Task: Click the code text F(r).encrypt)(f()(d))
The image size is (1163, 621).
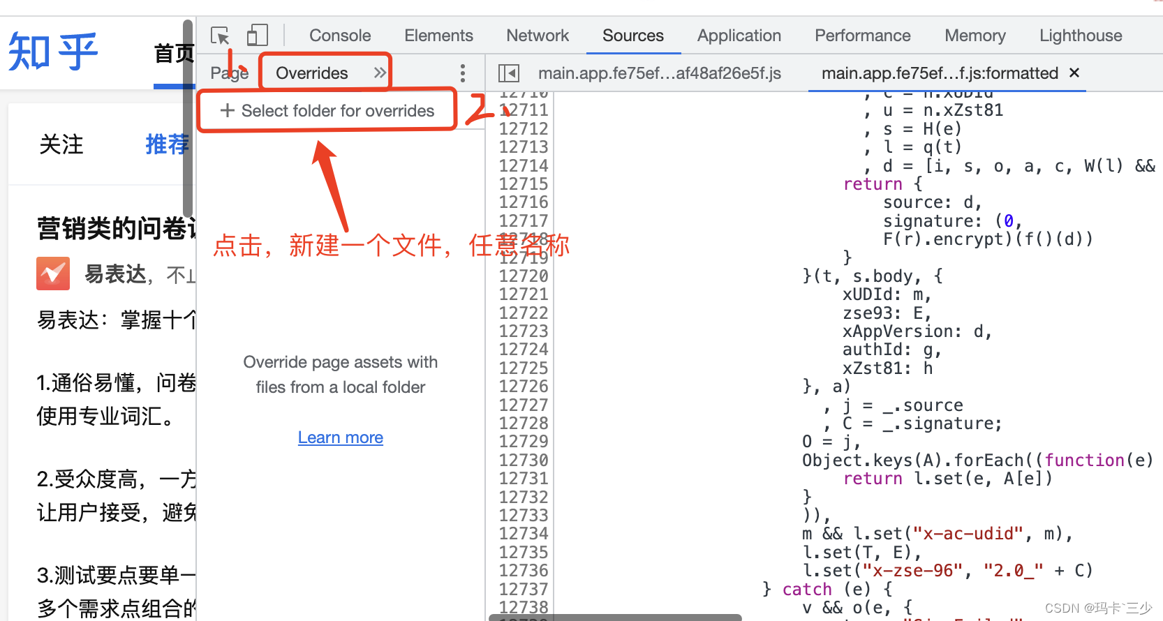Action: 988,239
